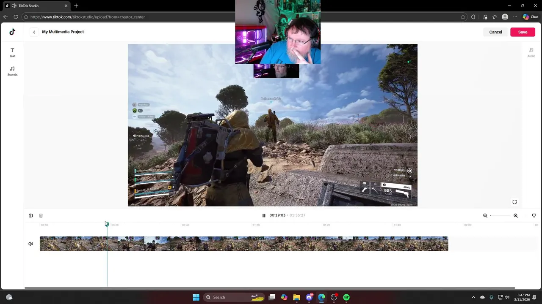Open the timeline comment icon
542x304 pixels.
pos(534,216)
